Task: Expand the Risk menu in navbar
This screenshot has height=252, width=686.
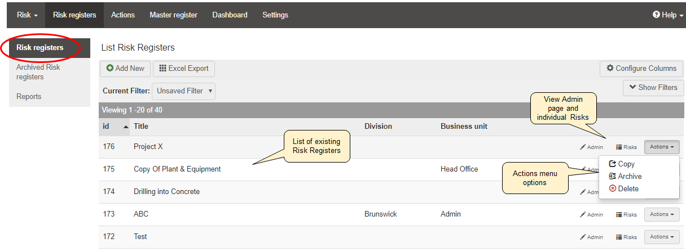Action: coord(27,15)
